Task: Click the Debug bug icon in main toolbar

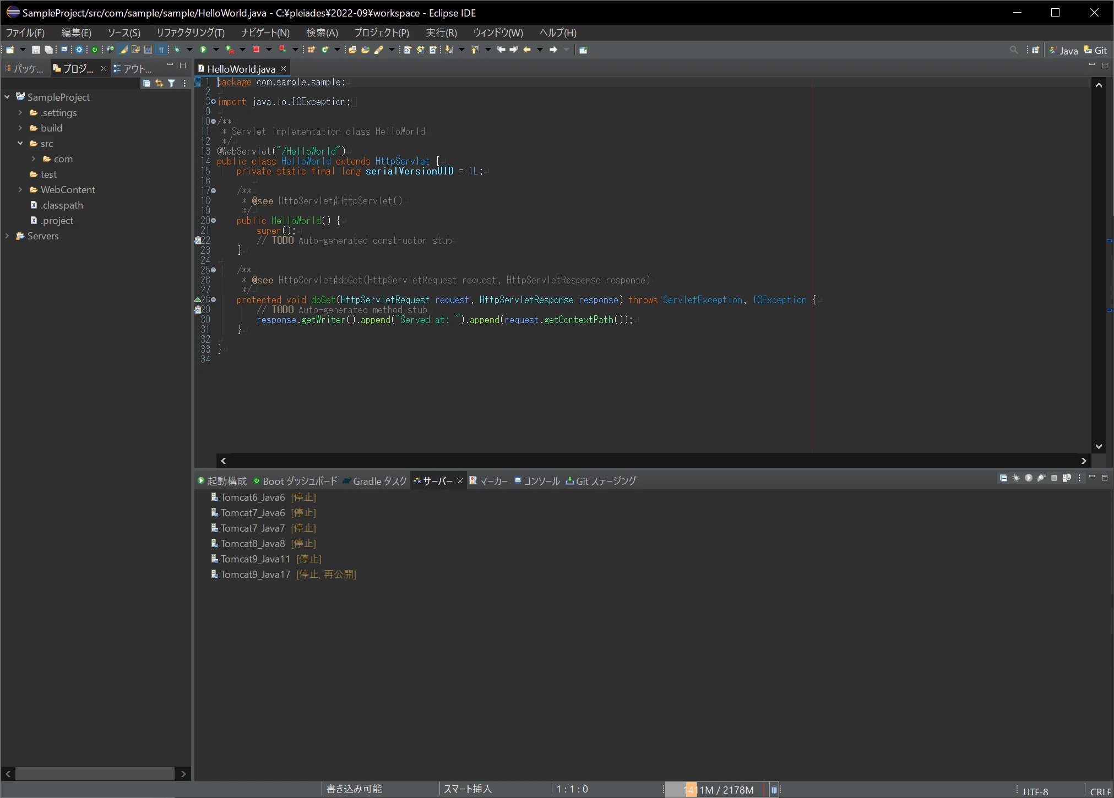Action: coord(177,50)
